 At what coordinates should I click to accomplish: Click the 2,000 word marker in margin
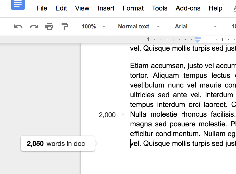click(107, 115)
